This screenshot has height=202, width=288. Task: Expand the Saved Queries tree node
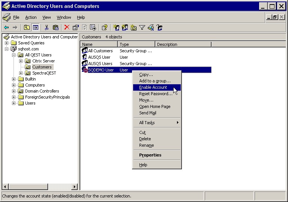coord(7,43)
